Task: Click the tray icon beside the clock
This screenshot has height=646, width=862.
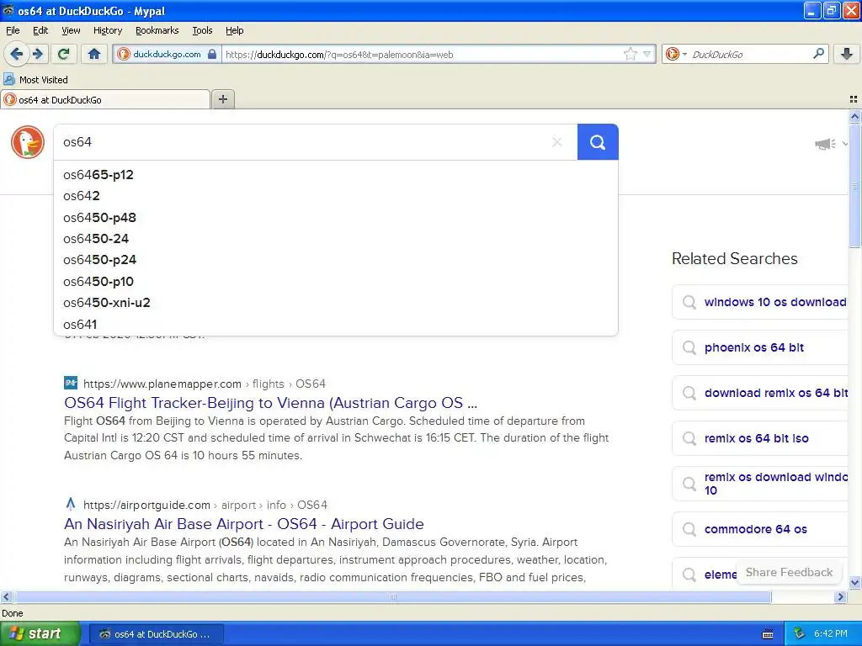Action: (799, 634)
